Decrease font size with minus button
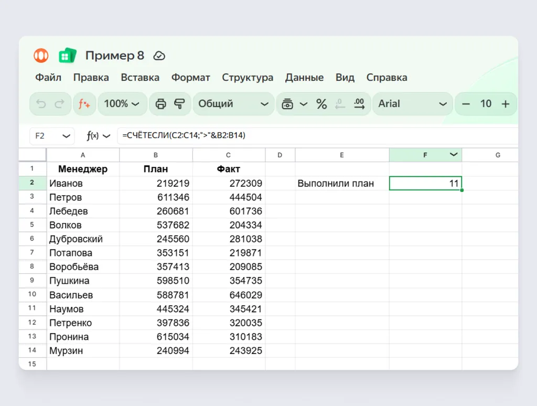Viewport: 537px width, 406px height. (466, 104)
